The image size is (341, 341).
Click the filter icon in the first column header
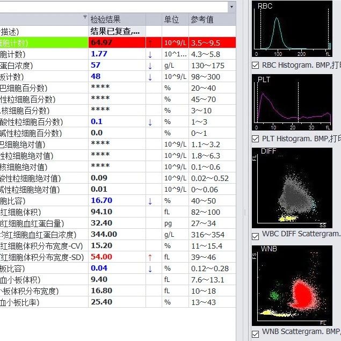pos(85,18)
